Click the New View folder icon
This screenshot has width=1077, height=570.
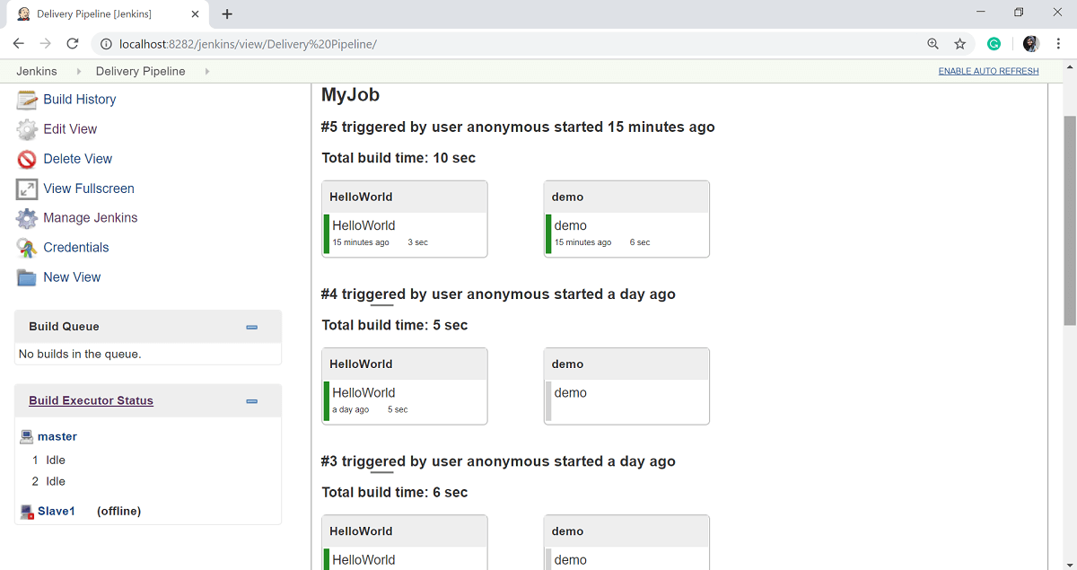[x=27, y=277]
